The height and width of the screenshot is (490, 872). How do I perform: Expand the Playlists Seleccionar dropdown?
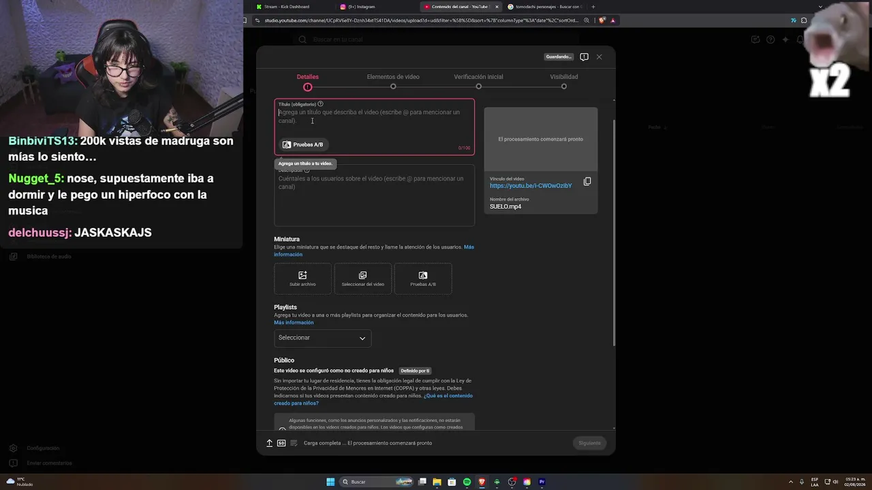point(322,338)
